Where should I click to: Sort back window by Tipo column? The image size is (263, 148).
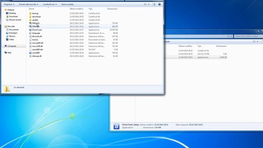tap(199, 46)
